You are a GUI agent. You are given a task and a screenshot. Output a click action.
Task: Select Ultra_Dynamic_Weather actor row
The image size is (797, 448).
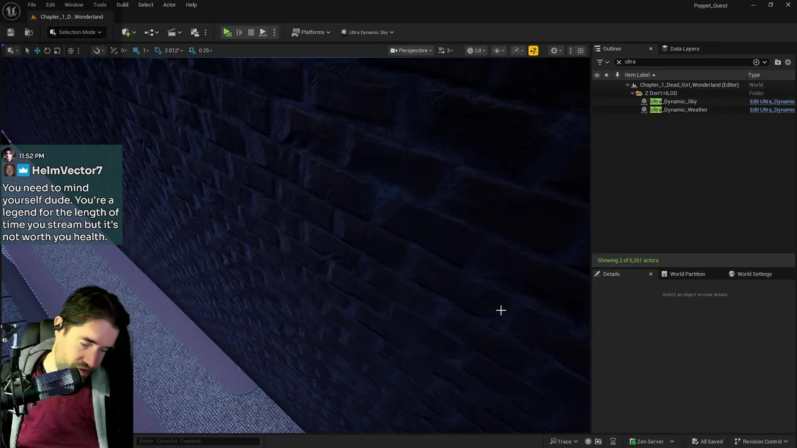point(679,110)
